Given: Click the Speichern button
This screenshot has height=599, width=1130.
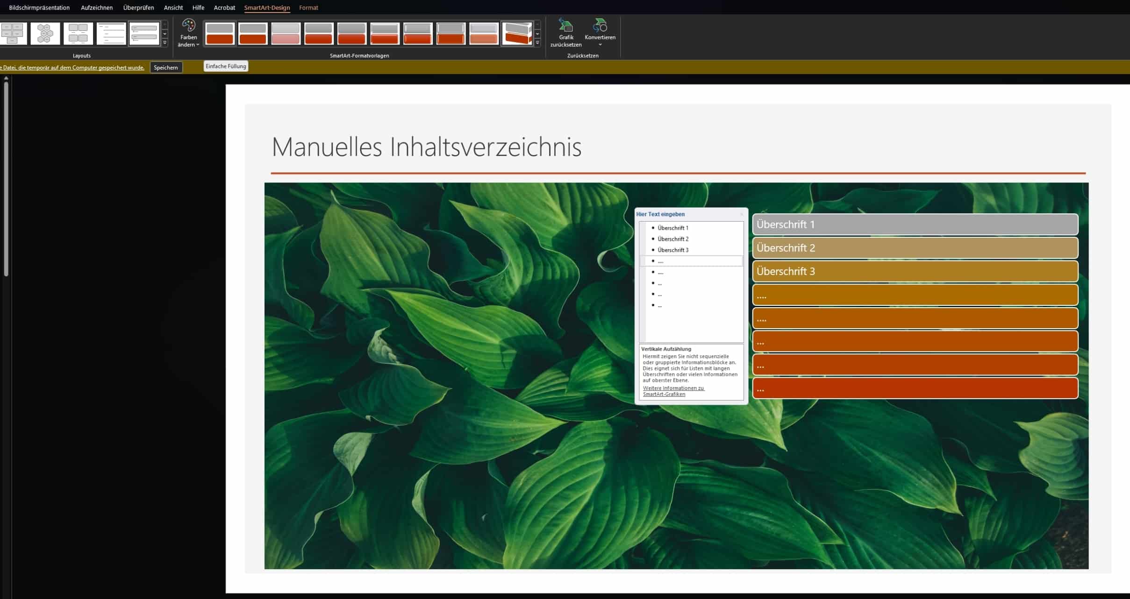Looking at the screenshot, I should click(166, 68).
